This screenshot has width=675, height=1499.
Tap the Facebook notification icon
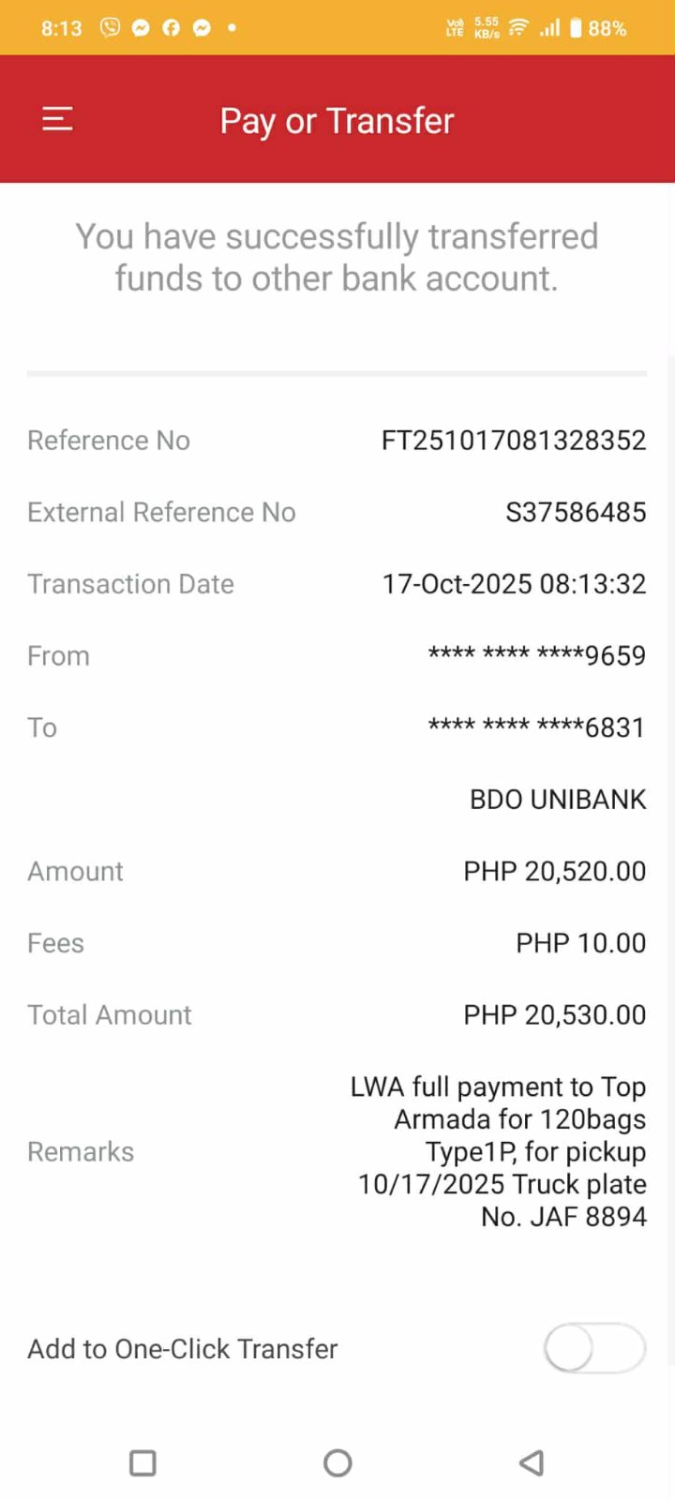171,27
